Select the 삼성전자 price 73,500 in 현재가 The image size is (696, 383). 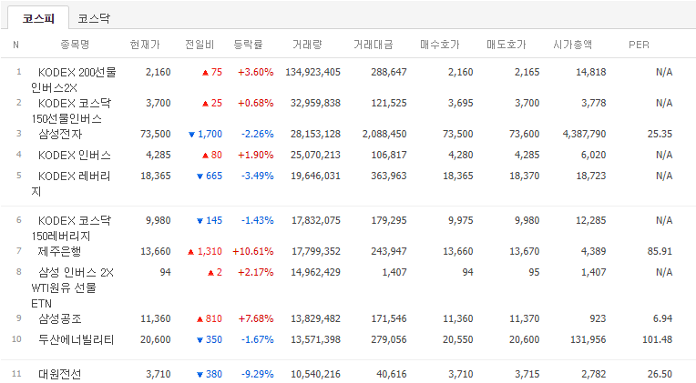(x=156, y=134)
